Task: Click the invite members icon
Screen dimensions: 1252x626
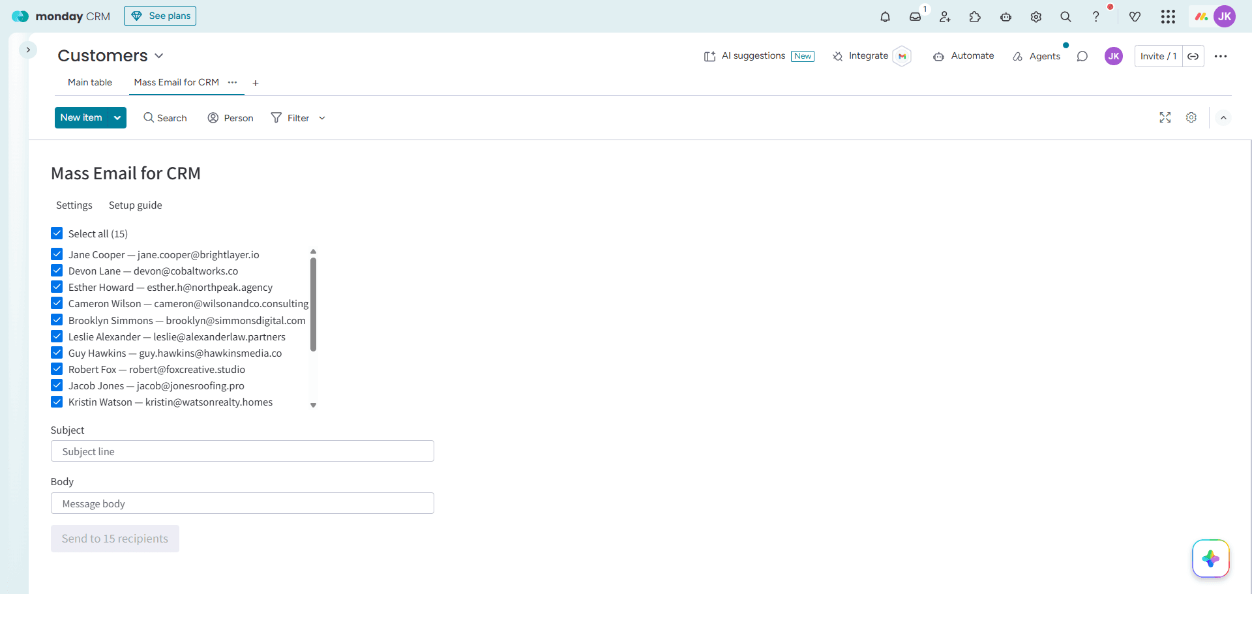Action: tap(945, 17)
